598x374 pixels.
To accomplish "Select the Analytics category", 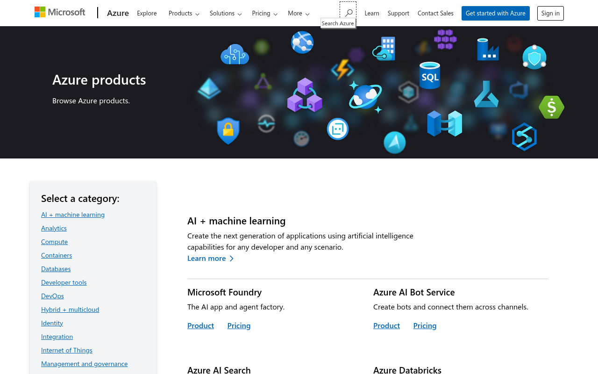I will pos(54,228).
